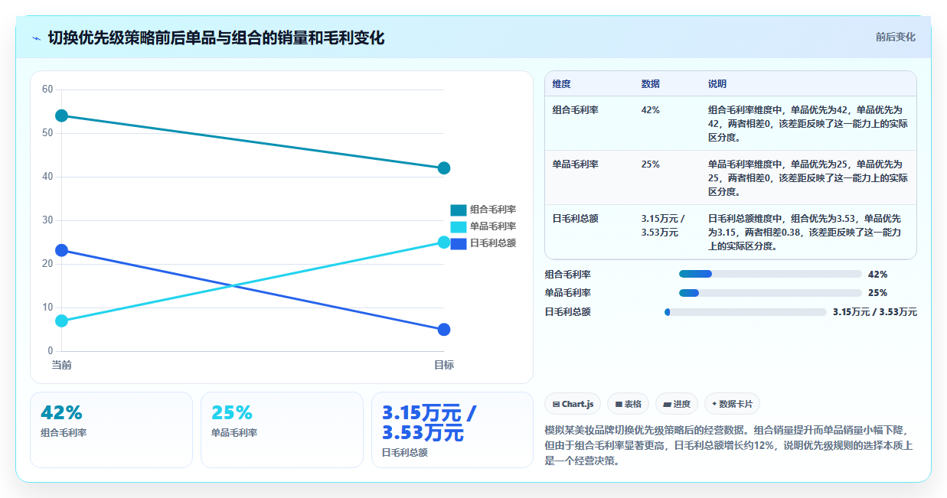Click the 组合毛利率 data point at 目标
The width and height of the screenshot is (947, 498).
[x=444, y=168]
